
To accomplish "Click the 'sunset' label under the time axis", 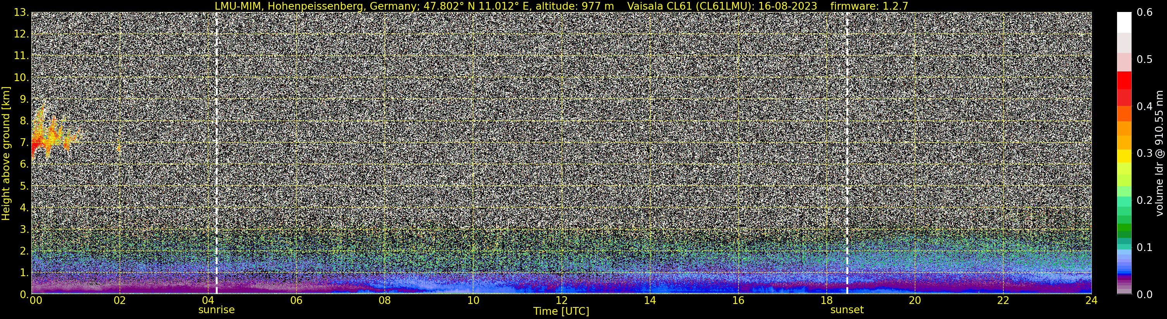I will pos(847,310).
